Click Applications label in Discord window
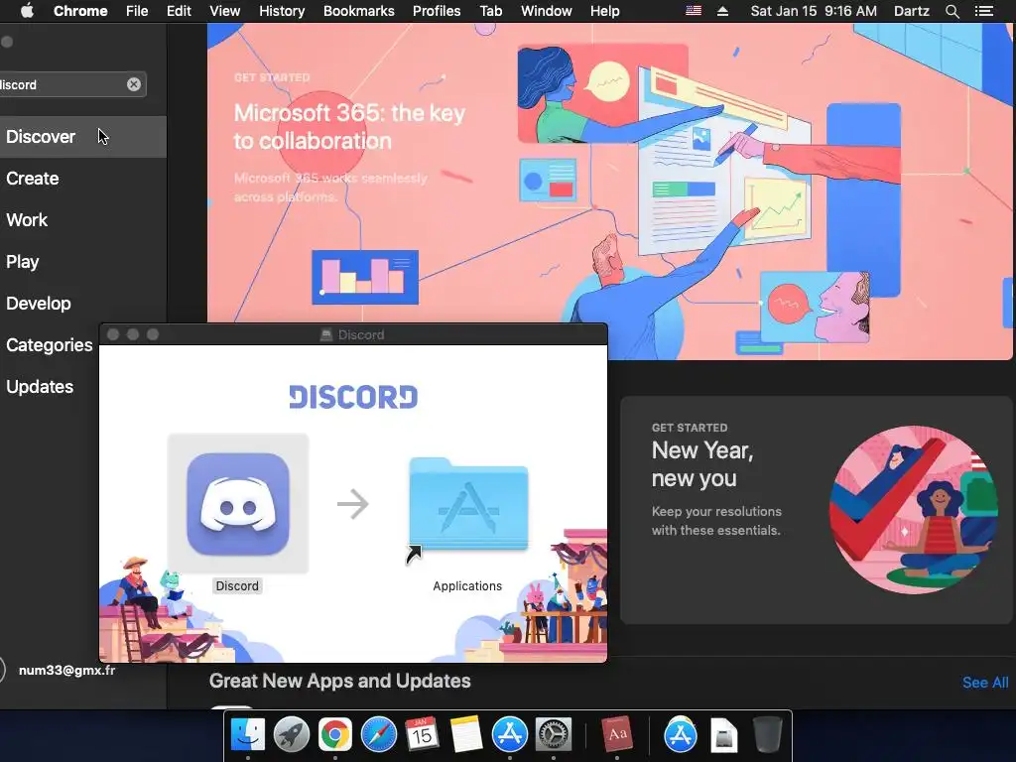Viewport: 1016px width, 762px height. (x=467, y=585)
